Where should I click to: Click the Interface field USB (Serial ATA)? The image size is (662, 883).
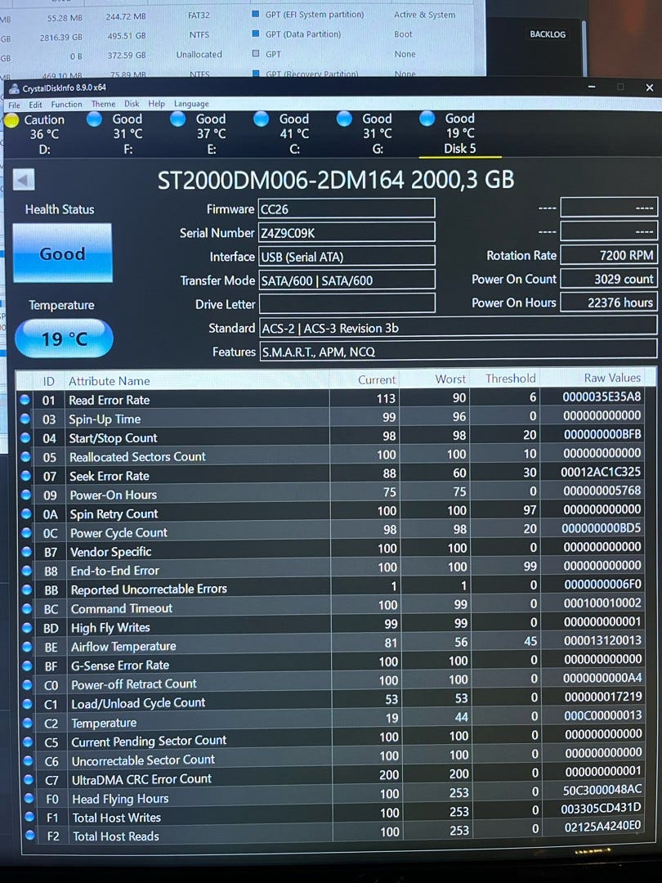coord(347,256)
